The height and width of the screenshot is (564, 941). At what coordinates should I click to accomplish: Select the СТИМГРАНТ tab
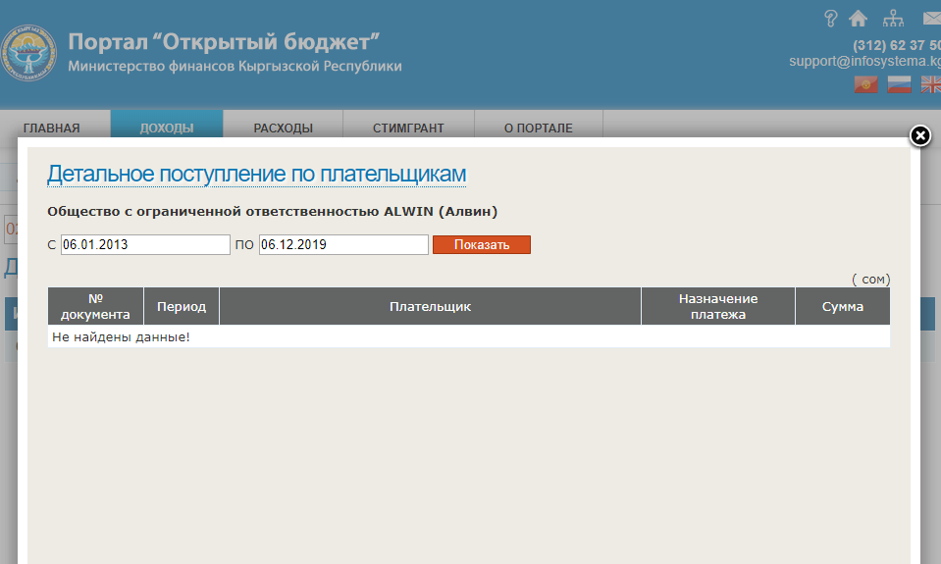tap(408, 128)
